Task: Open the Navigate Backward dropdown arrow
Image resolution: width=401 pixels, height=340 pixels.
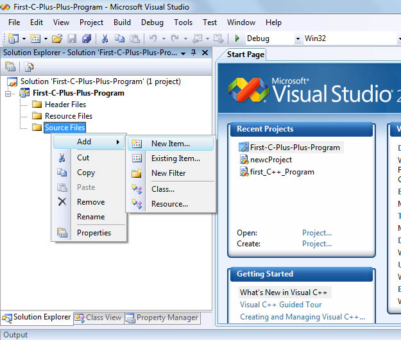Action: 207,39
